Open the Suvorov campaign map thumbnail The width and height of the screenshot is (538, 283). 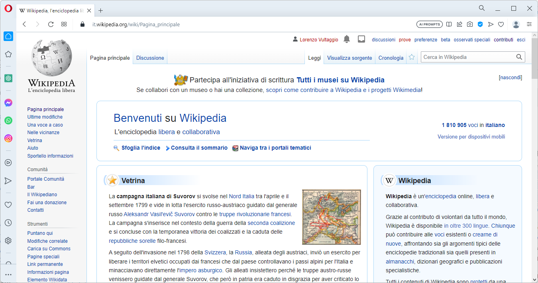(332, 217)
